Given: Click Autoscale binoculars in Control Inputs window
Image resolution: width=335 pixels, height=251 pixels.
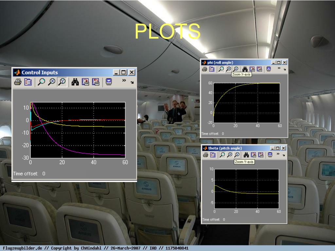Looking at the screenshot, I should coord(75,82).
